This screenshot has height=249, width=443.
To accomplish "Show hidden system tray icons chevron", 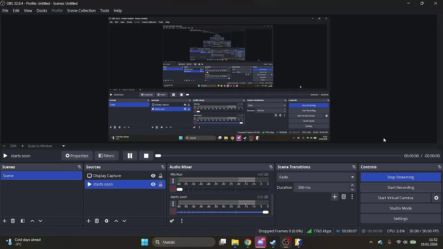I will [371, 242].
